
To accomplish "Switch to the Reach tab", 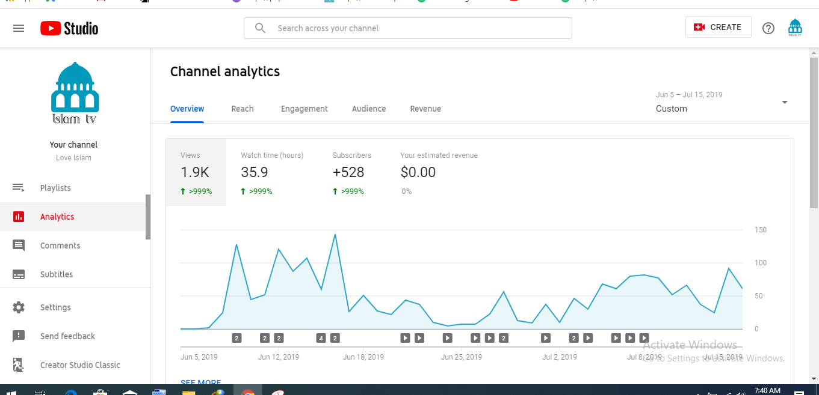I will point(243,109).
